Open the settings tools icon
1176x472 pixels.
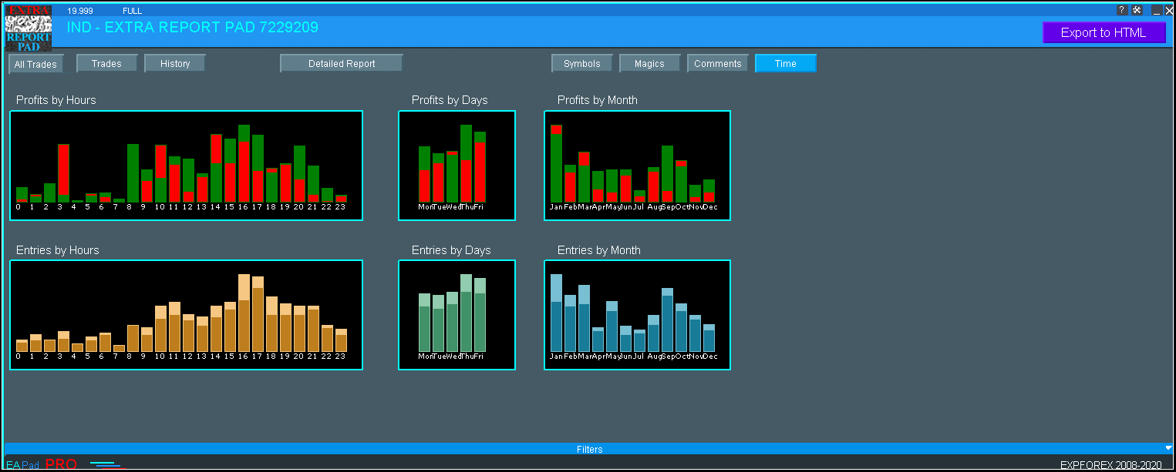click(1137, 10)
